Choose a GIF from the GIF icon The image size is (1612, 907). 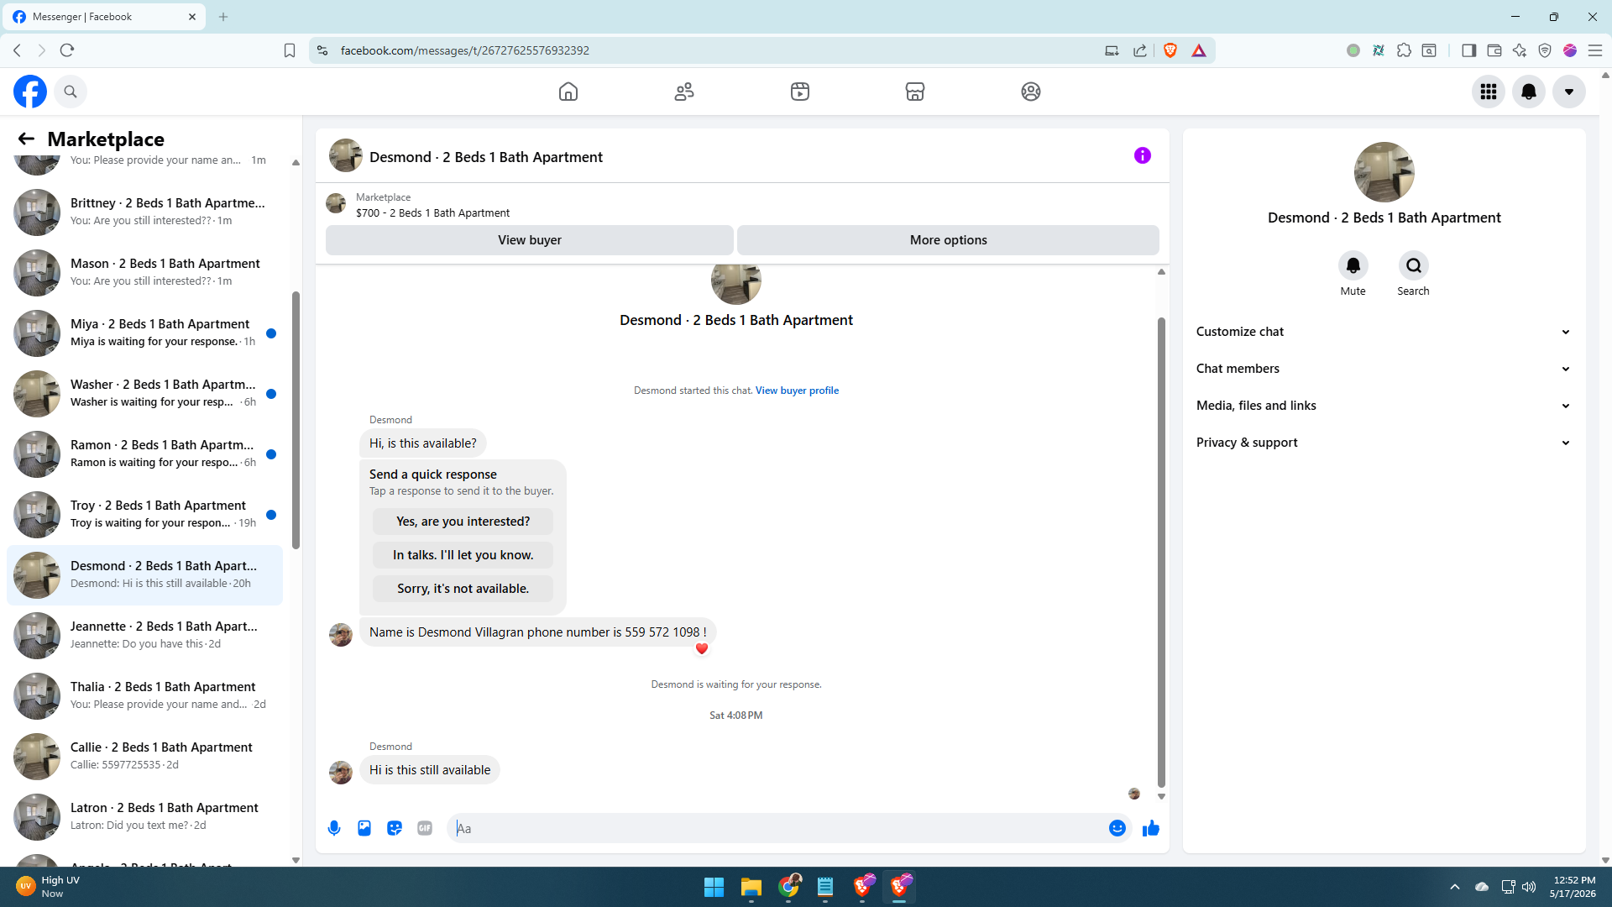click(x=425, y=828)
